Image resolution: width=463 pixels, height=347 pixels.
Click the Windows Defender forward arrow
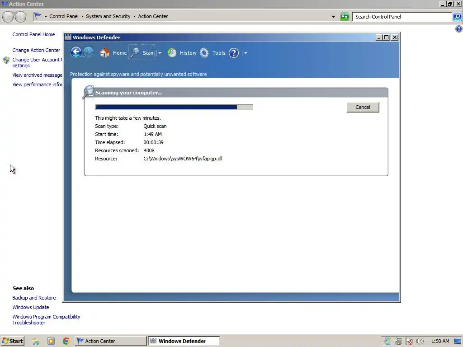88,52
